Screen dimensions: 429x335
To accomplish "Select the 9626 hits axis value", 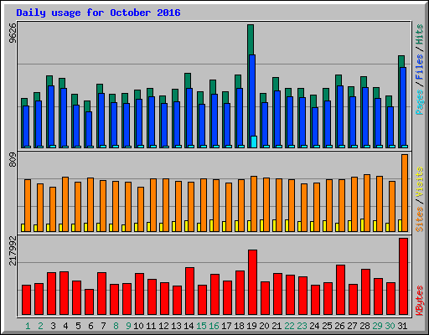I will coord(13,33).
